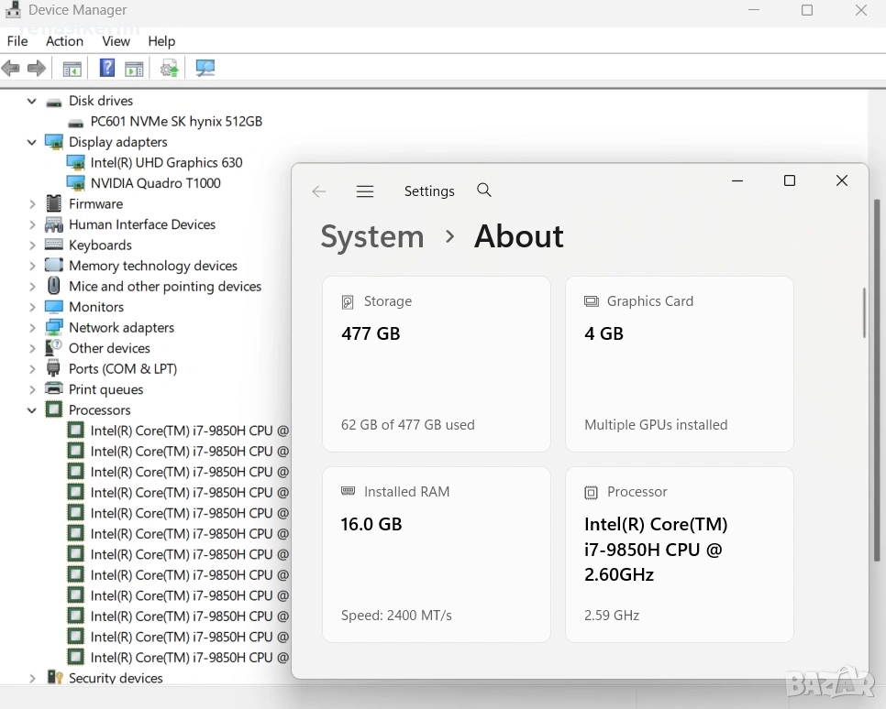This screenshot has width=886, height=709.
Task: Click the System breadcrumb link
Action: (371, 236)
